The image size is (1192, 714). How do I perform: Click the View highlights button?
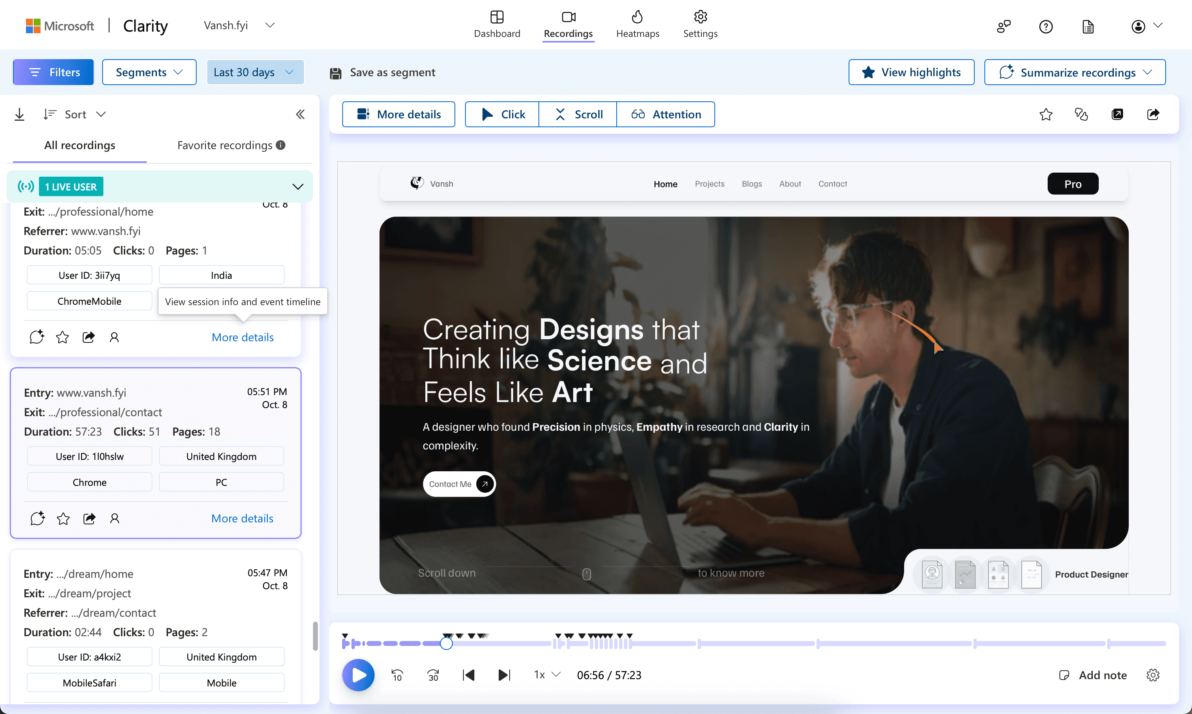tap(911, 72)
